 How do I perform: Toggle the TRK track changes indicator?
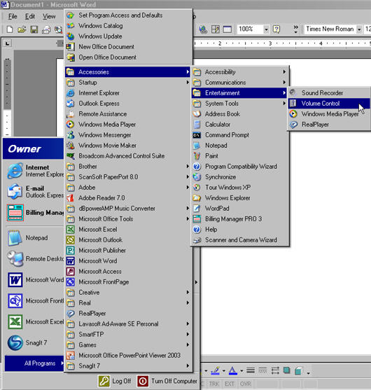214,384
